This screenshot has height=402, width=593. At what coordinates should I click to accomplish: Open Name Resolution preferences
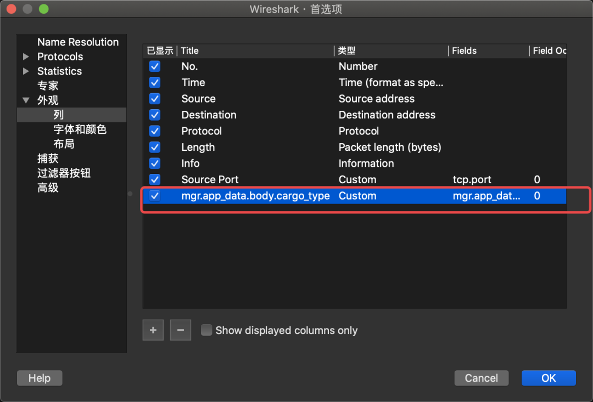point(77,42)
